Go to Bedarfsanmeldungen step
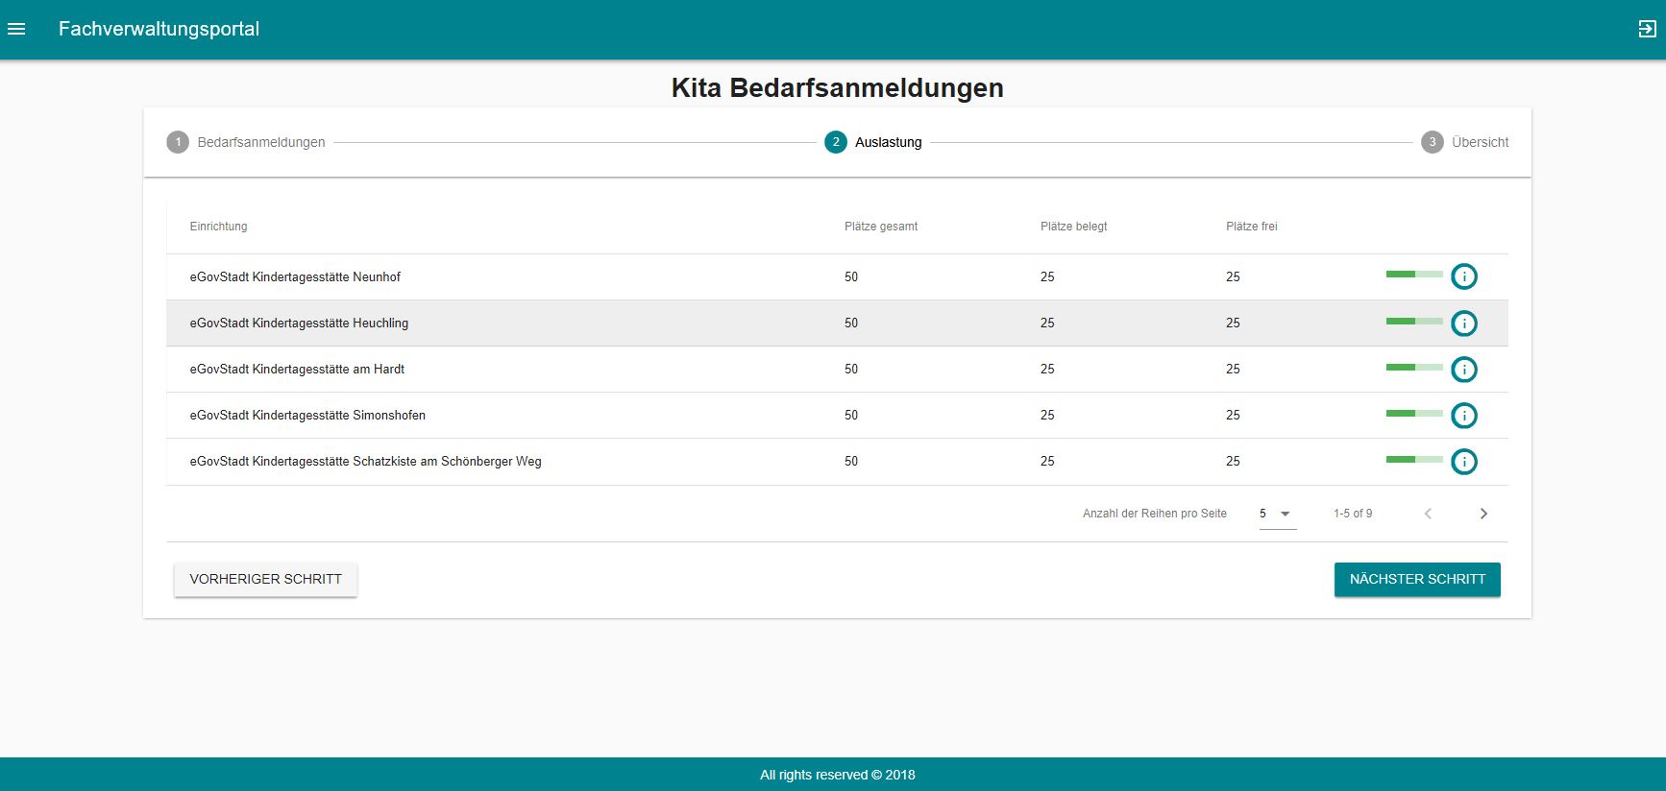The width and height of the screenshot is (1666, 791). point(247,142)
